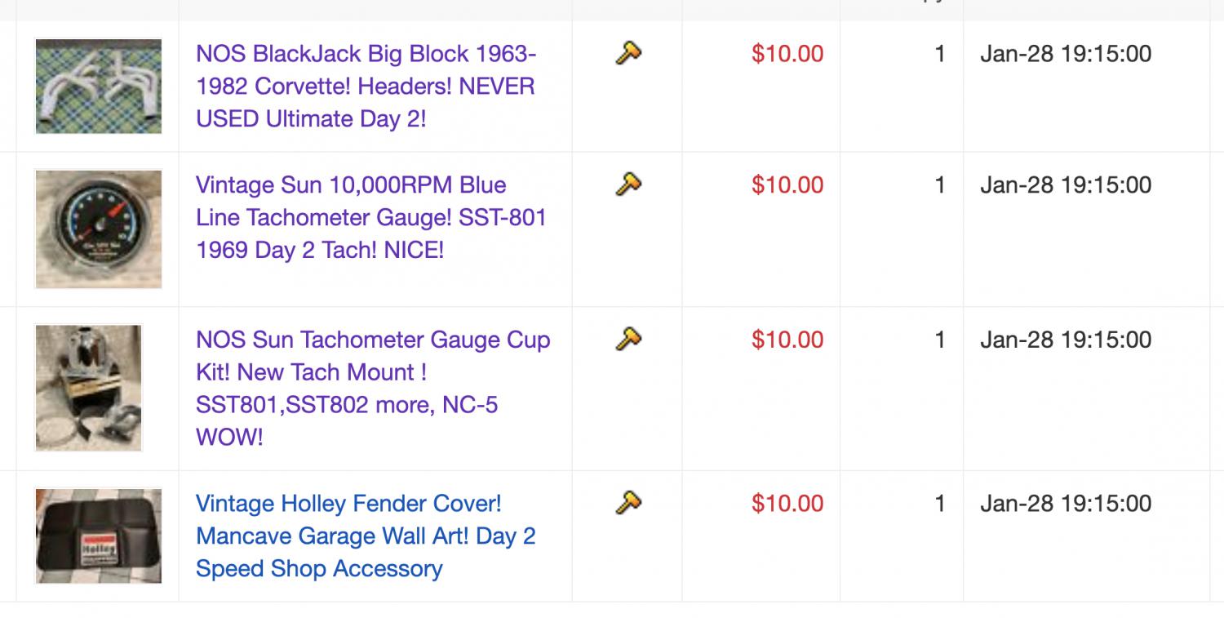Click the bid count in the Gauge Cup Kit row

(940, 340)
